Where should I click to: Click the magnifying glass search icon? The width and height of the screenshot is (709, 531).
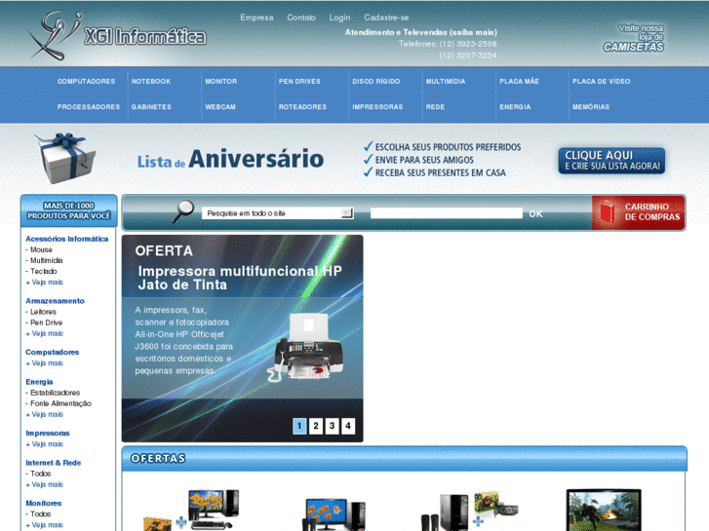[183, 211]
